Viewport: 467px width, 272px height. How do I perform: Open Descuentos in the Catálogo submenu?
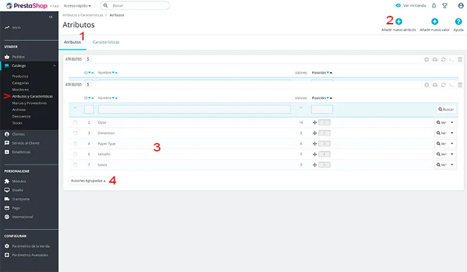click(x=21, y=116)
